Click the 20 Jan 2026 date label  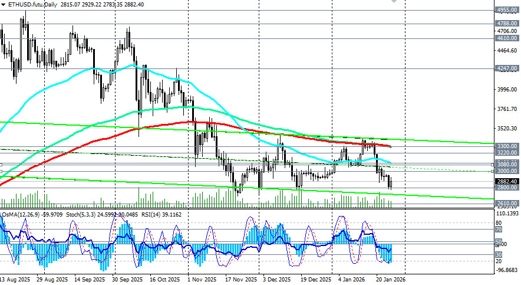click(390, 280)
